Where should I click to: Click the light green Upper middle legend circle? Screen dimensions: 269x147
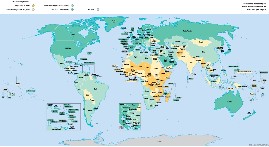coord(73,6)
